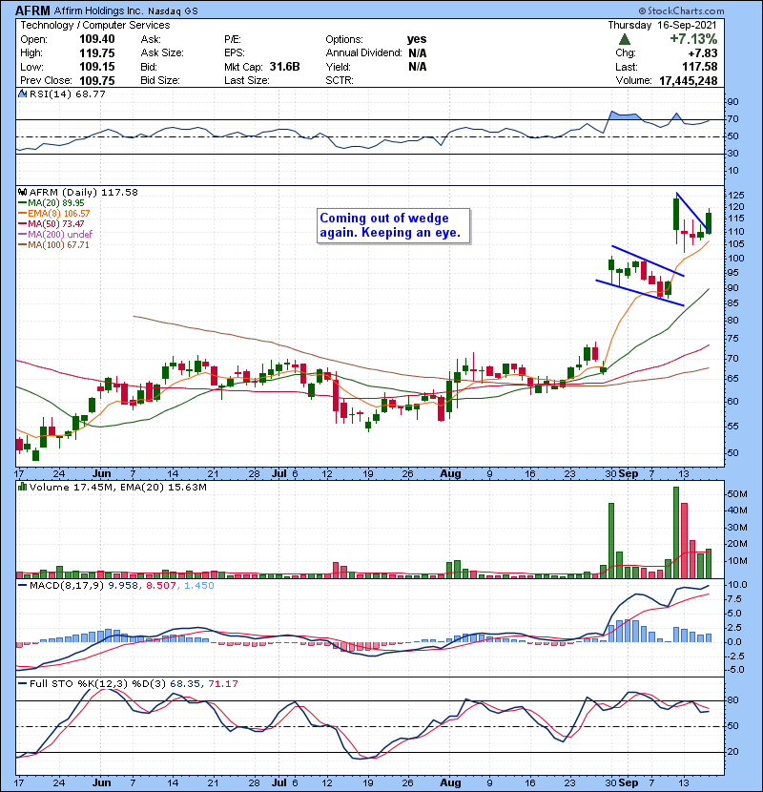Screen dimensions: 763x792
Task: Click the Nasdaq GS exchange label
Action: (x=173, y=11)
